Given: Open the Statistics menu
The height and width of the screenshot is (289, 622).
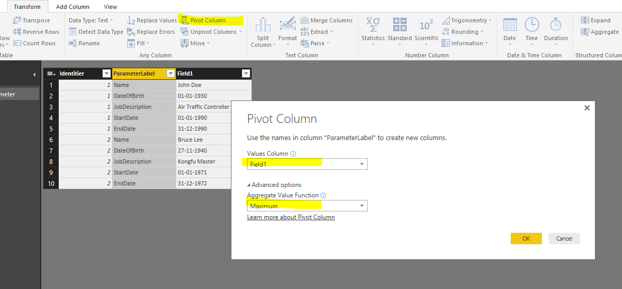Looking at the screenshot, I should coord(373,31).
